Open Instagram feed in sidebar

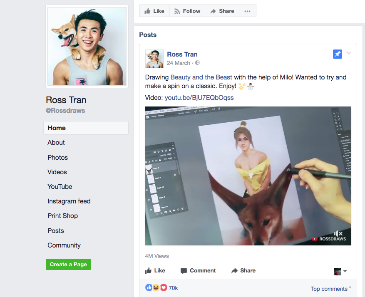[69, 201]
